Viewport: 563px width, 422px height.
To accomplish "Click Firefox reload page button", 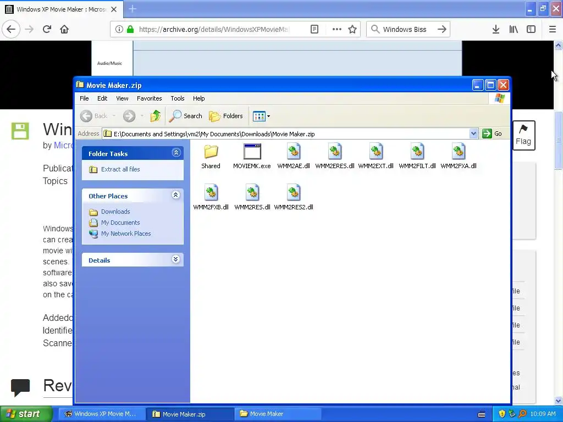I will point(47,29).
